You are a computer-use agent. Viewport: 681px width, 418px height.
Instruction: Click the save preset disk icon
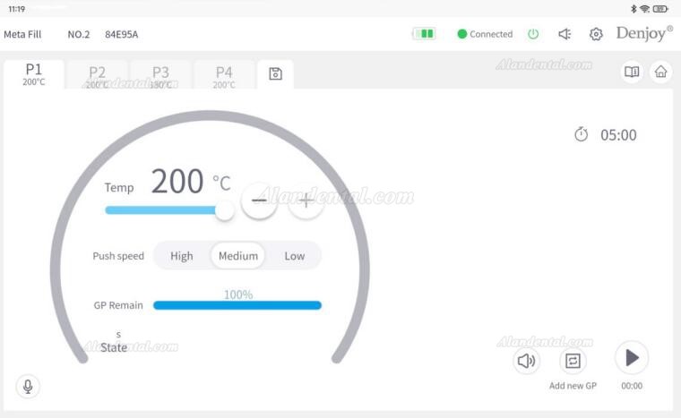[x=275, y=74]
